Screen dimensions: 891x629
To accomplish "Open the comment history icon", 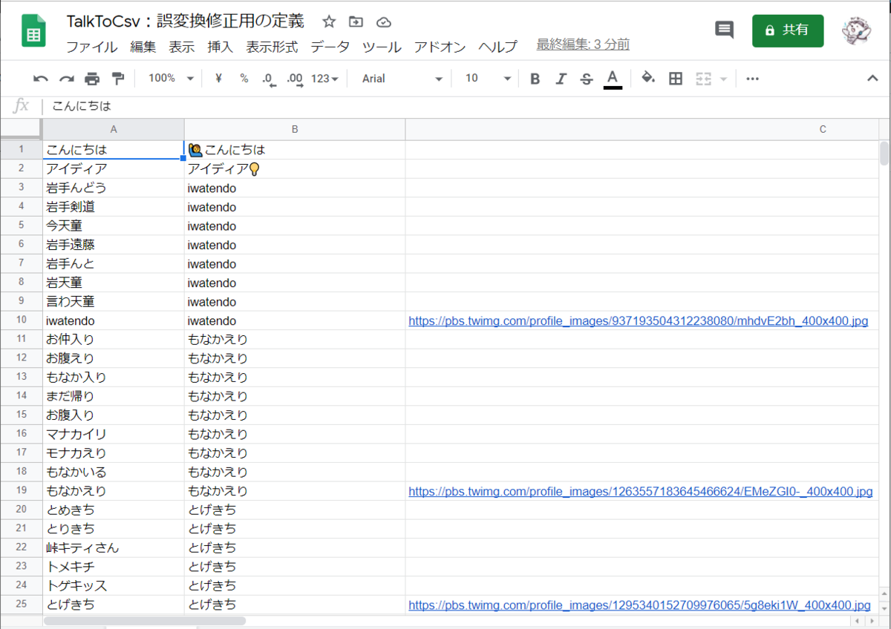I will [x=724, y=30].
